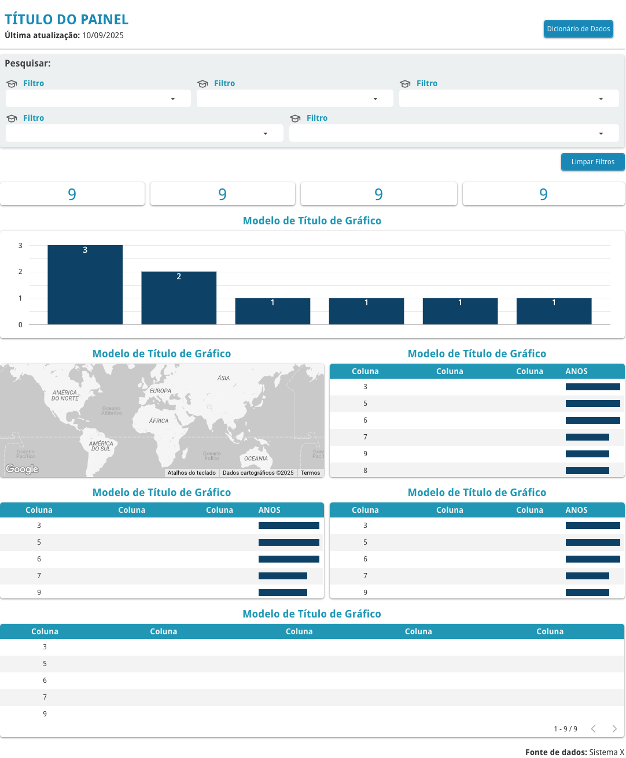
Task: Click the AMÉRICA DO SUL map label
Action: coord(101,446)
